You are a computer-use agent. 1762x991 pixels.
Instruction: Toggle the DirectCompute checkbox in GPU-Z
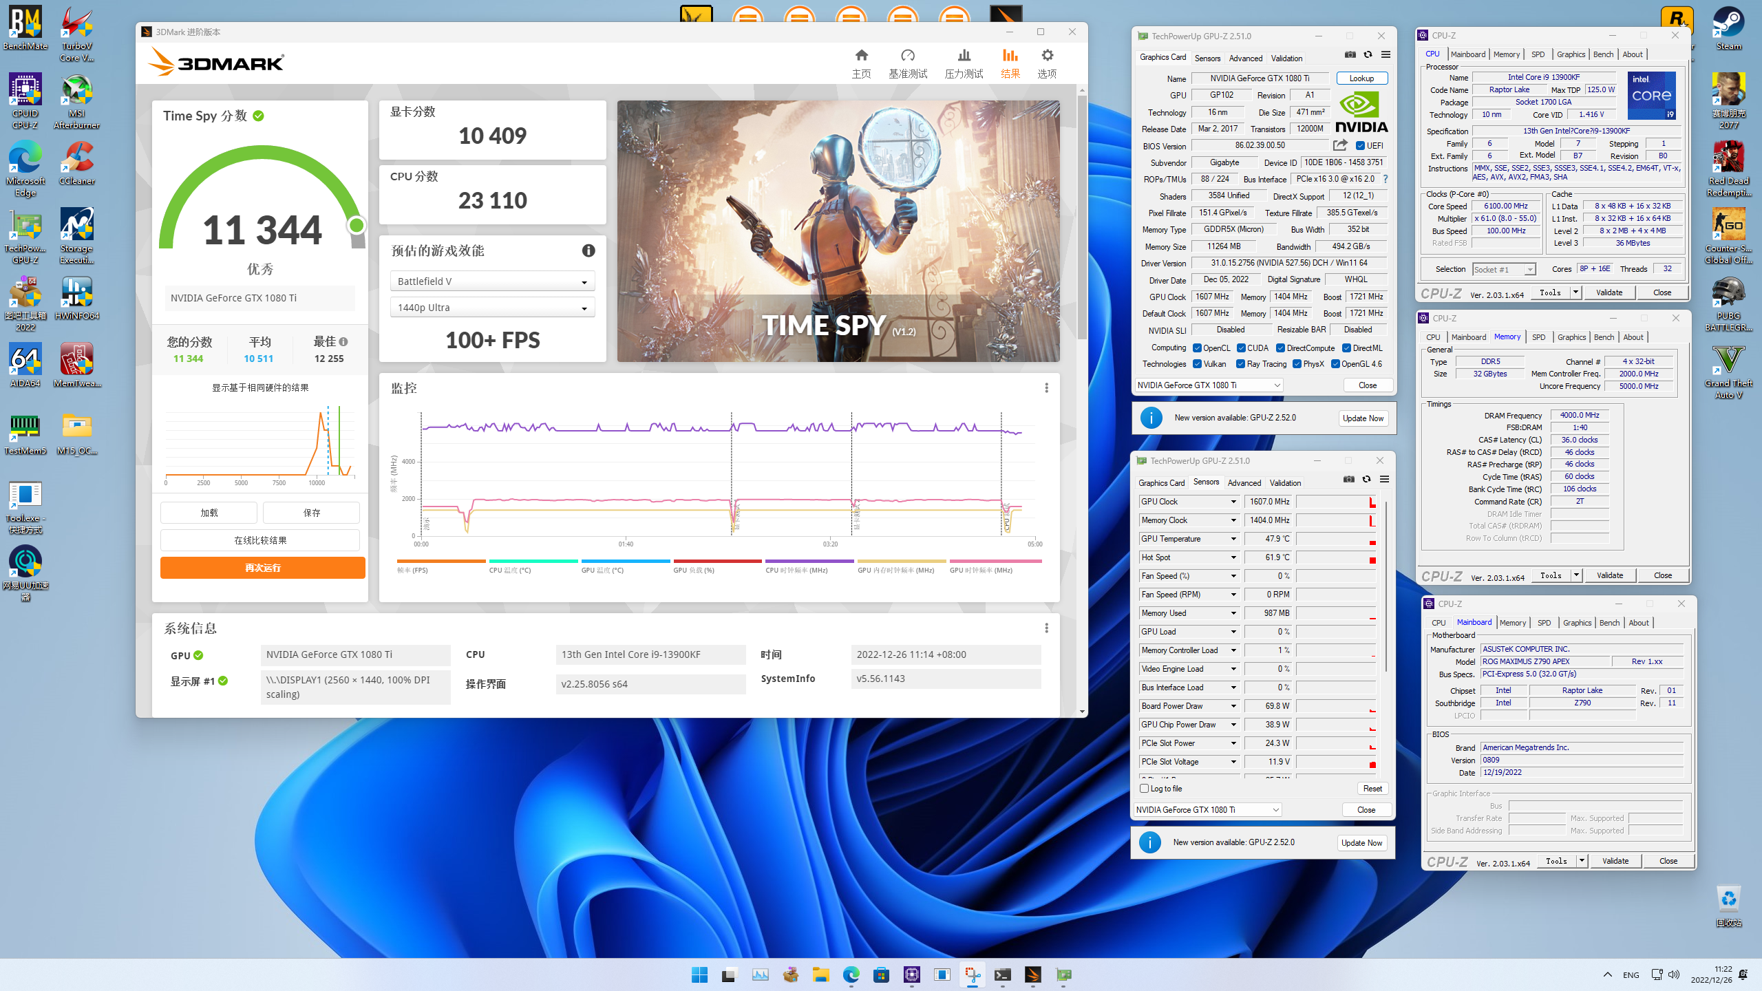(1280, 348)
